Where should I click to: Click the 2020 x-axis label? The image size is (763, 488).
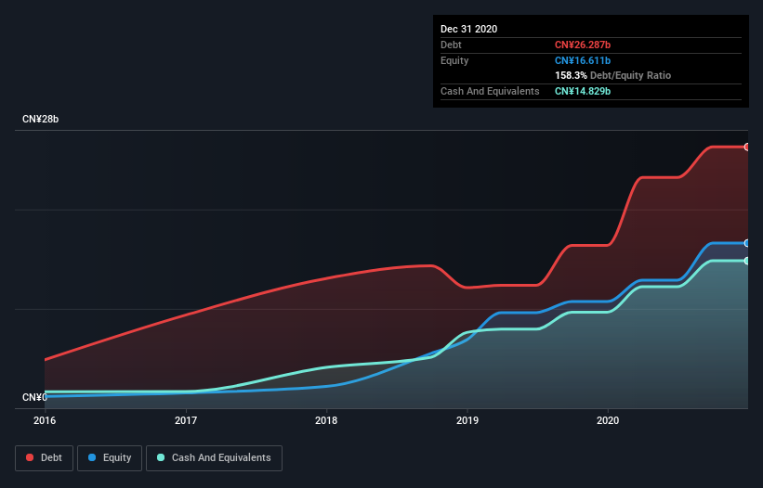(x=608, y=420)
